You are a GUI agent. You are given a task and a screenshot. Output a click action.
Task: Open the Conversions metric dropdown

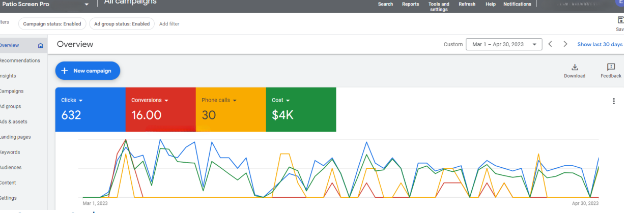tap(150, 100)
